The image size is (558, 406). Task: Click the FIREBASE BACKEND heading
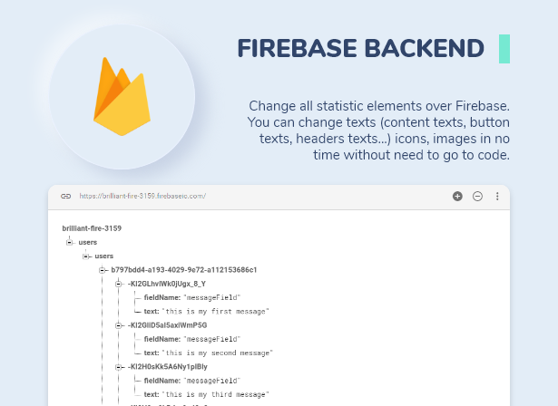coord(361,48)
